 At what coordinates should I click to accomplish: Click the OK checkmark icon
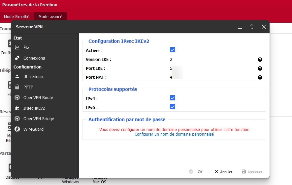[x=191, y=172]
